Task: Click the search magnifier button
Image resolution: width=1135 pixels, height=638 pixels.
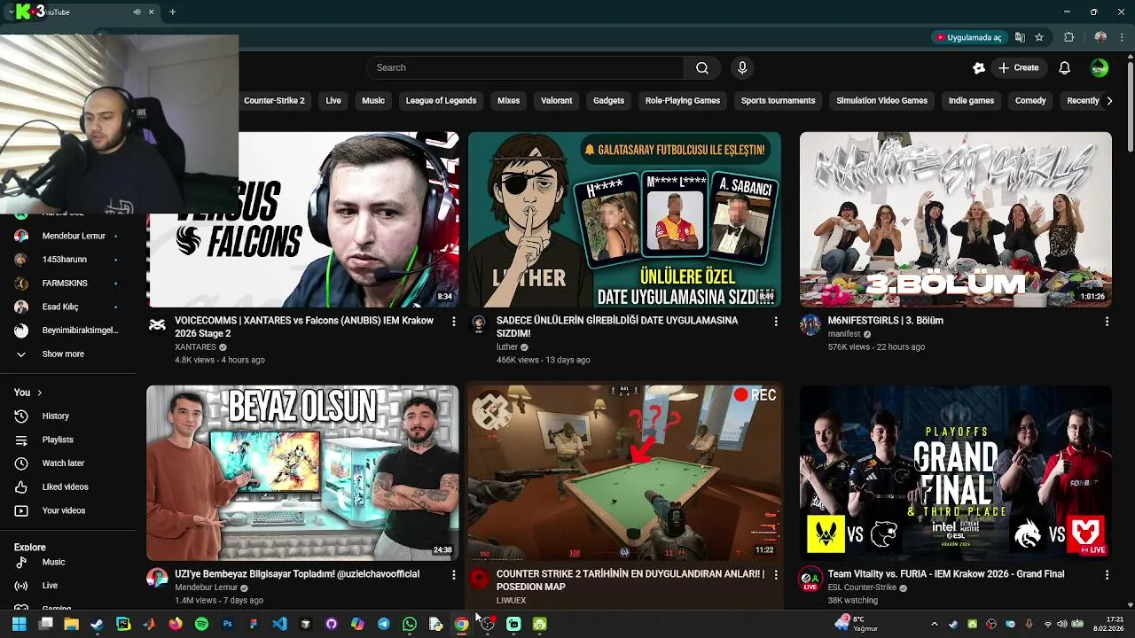Action: [702, 67]
